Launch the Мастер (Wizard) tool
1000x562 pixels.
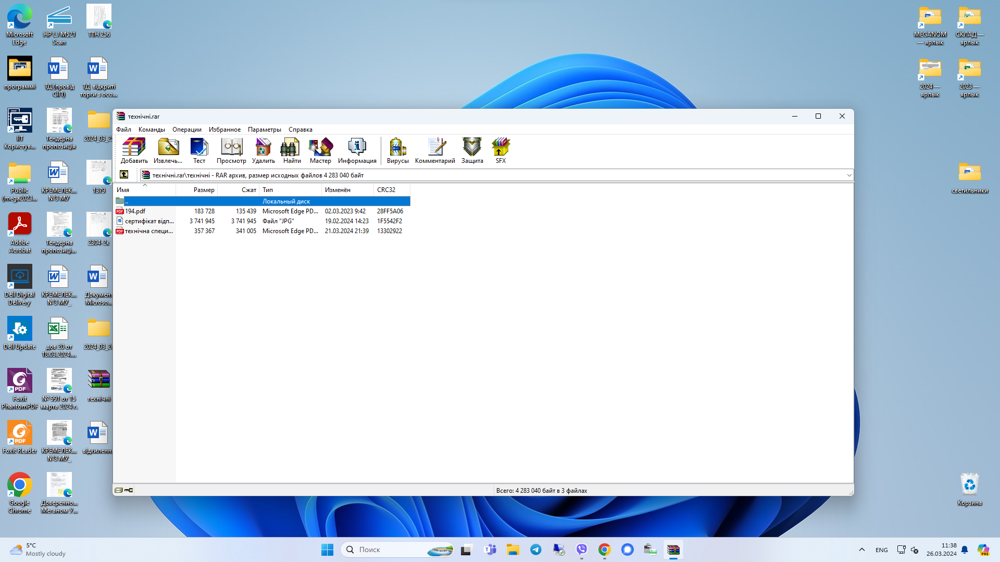tap(320, 150)
